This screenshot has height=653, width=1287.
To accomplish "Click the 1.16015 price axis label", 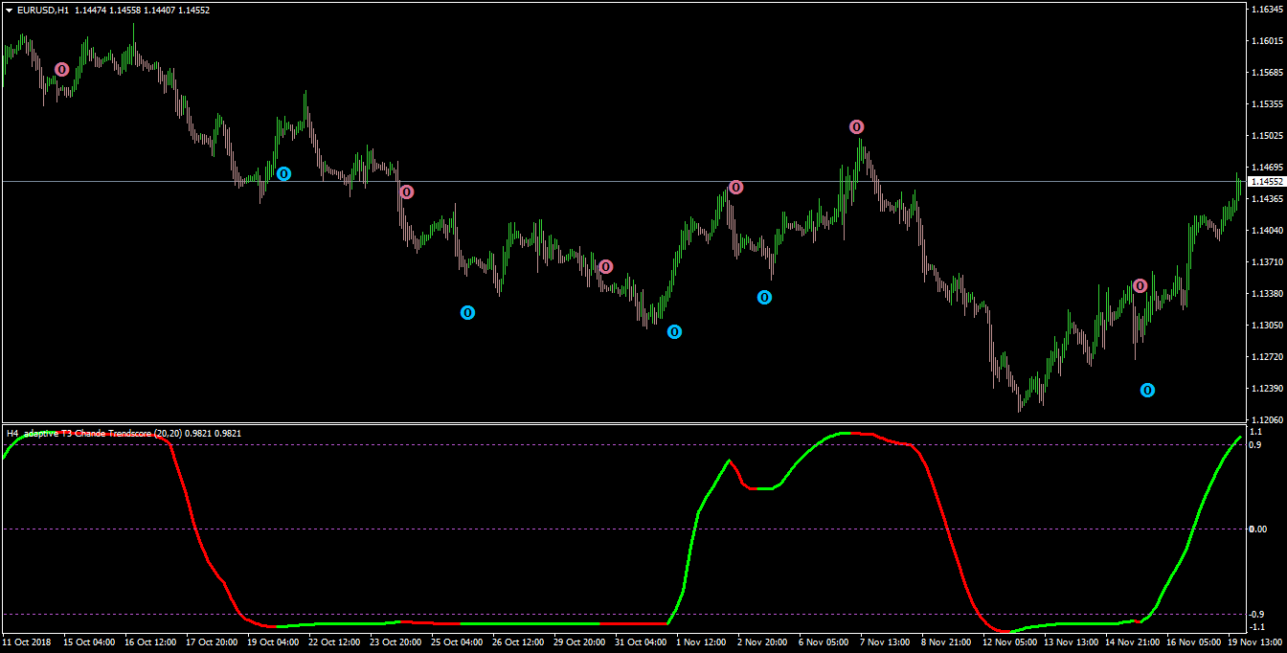I will tap(1266, 41).
